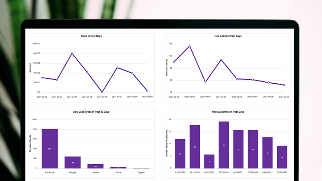Select the LinkedIn bar in lead types chart
Image resolution: width=322 pixels, height=181 pixels.
(95, 166)
